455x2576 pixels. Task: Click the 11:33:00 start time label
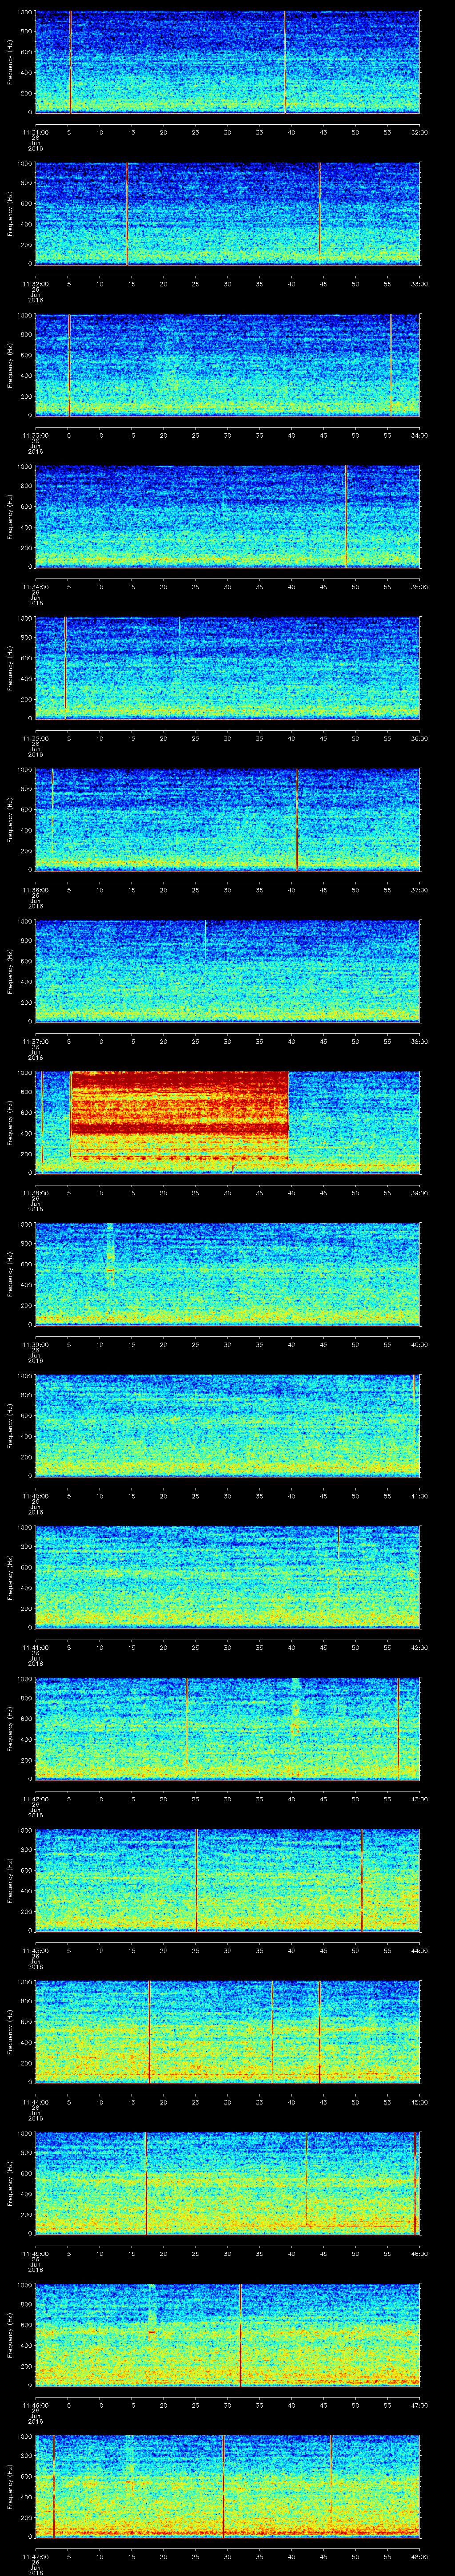36,434
